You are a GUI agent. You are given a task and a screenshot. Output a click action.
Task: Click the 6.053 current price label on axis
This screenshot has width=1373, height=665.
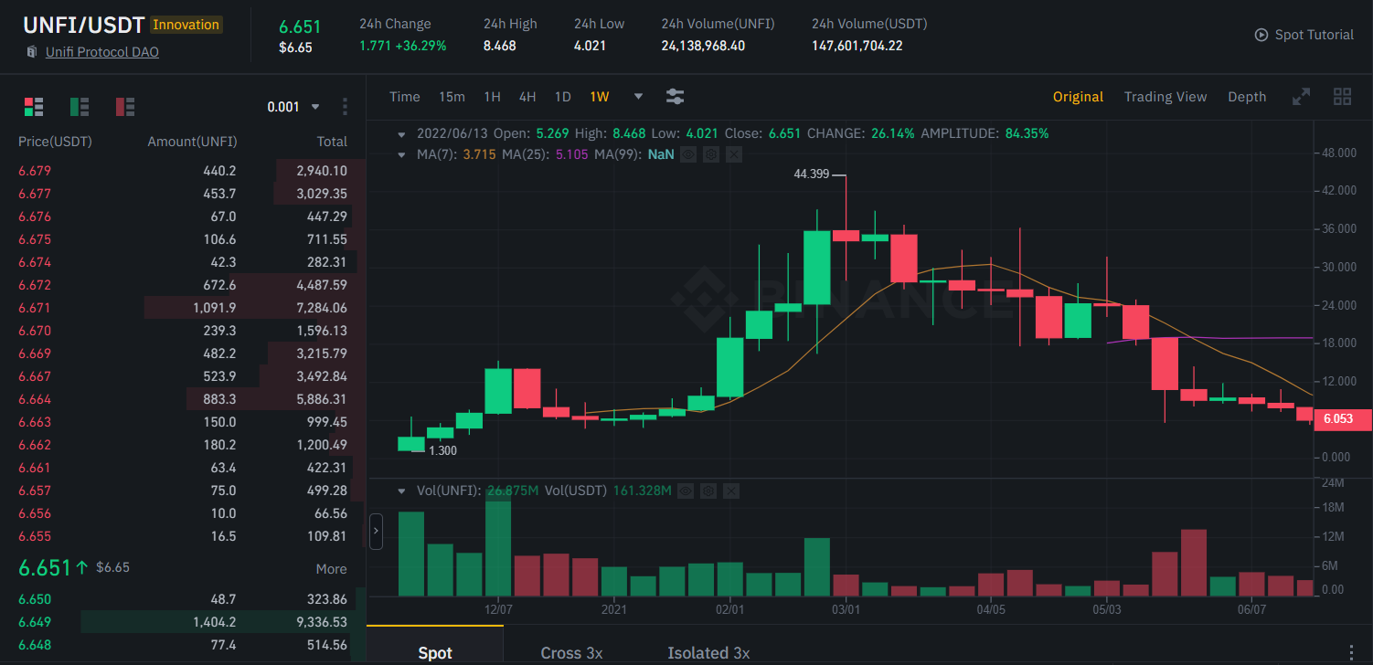(1342, 419)
